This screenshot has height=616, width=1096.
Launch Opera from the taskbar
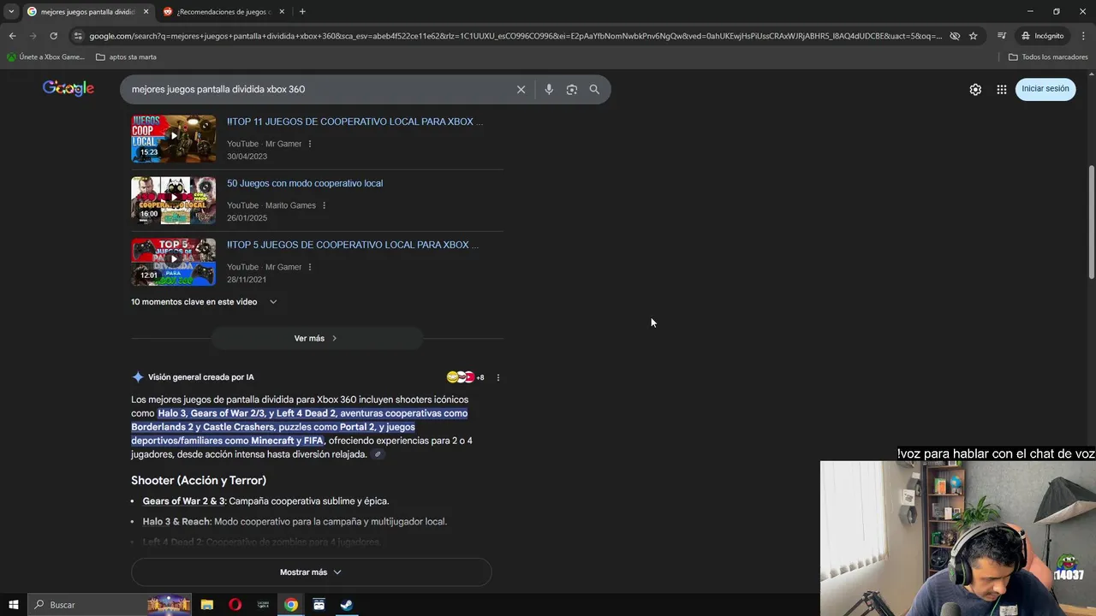click(235, 605)
